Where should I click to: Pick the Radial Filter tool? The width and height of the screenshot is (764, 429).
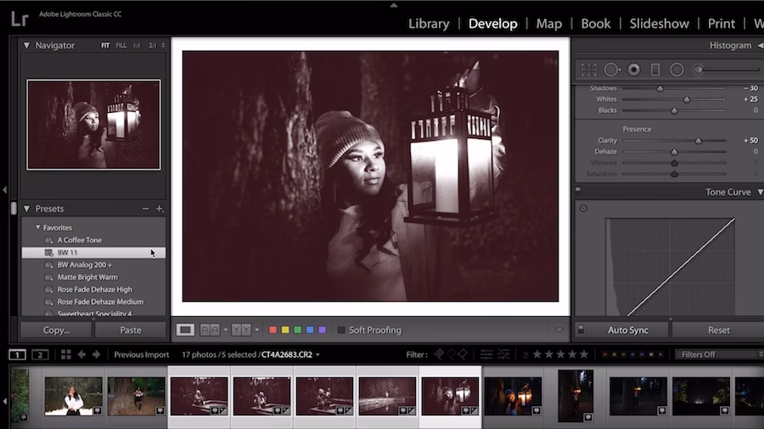[x=677, y=70]
